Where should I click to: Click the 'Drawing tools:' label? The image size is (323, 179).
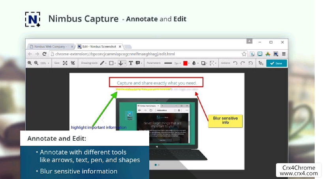pyautogui.click(x=89, y=63)
